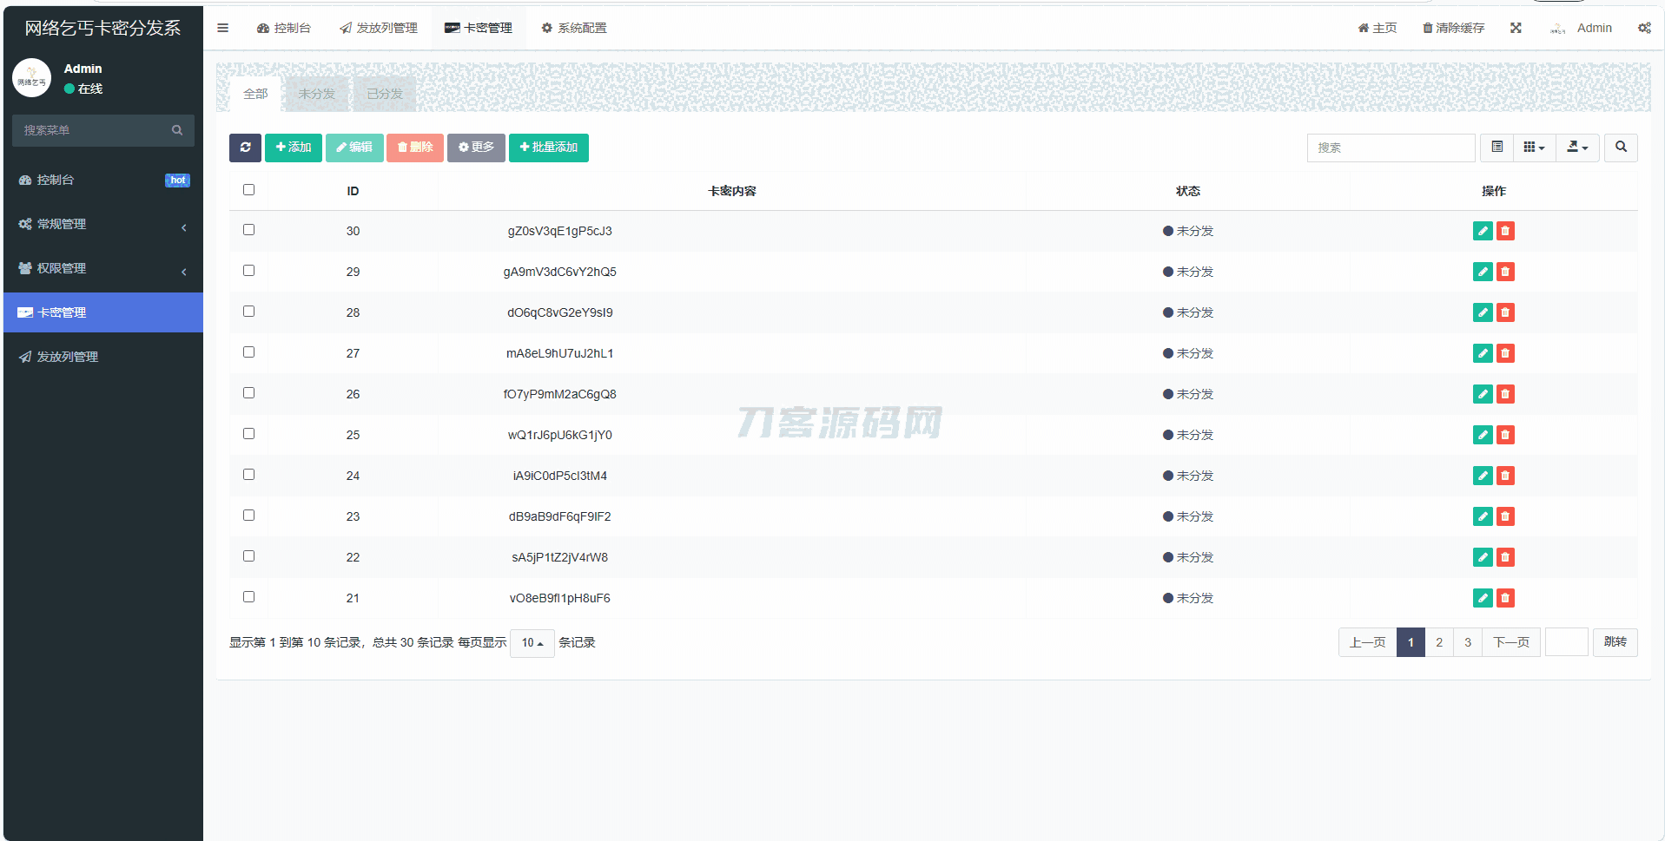Click the green edit icon for row 30
The width and height of the screenshot is (1665, 841).
click(x=1482, y=231)
